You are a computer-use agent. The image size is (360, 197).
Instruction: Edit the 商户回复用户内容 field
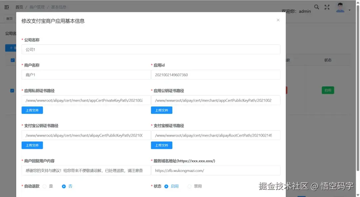[86, 170]
